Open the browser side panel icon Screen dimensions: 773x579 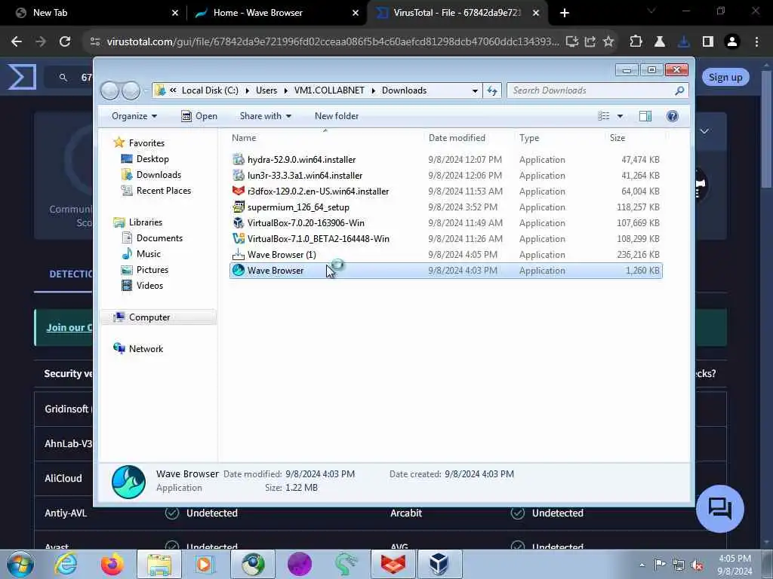coord(708,41)
